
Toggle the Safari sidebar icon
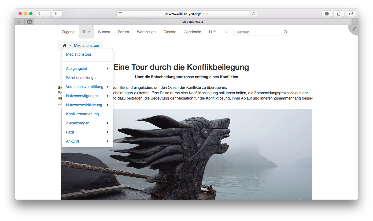pyautogui.click(x=57, y=14)
